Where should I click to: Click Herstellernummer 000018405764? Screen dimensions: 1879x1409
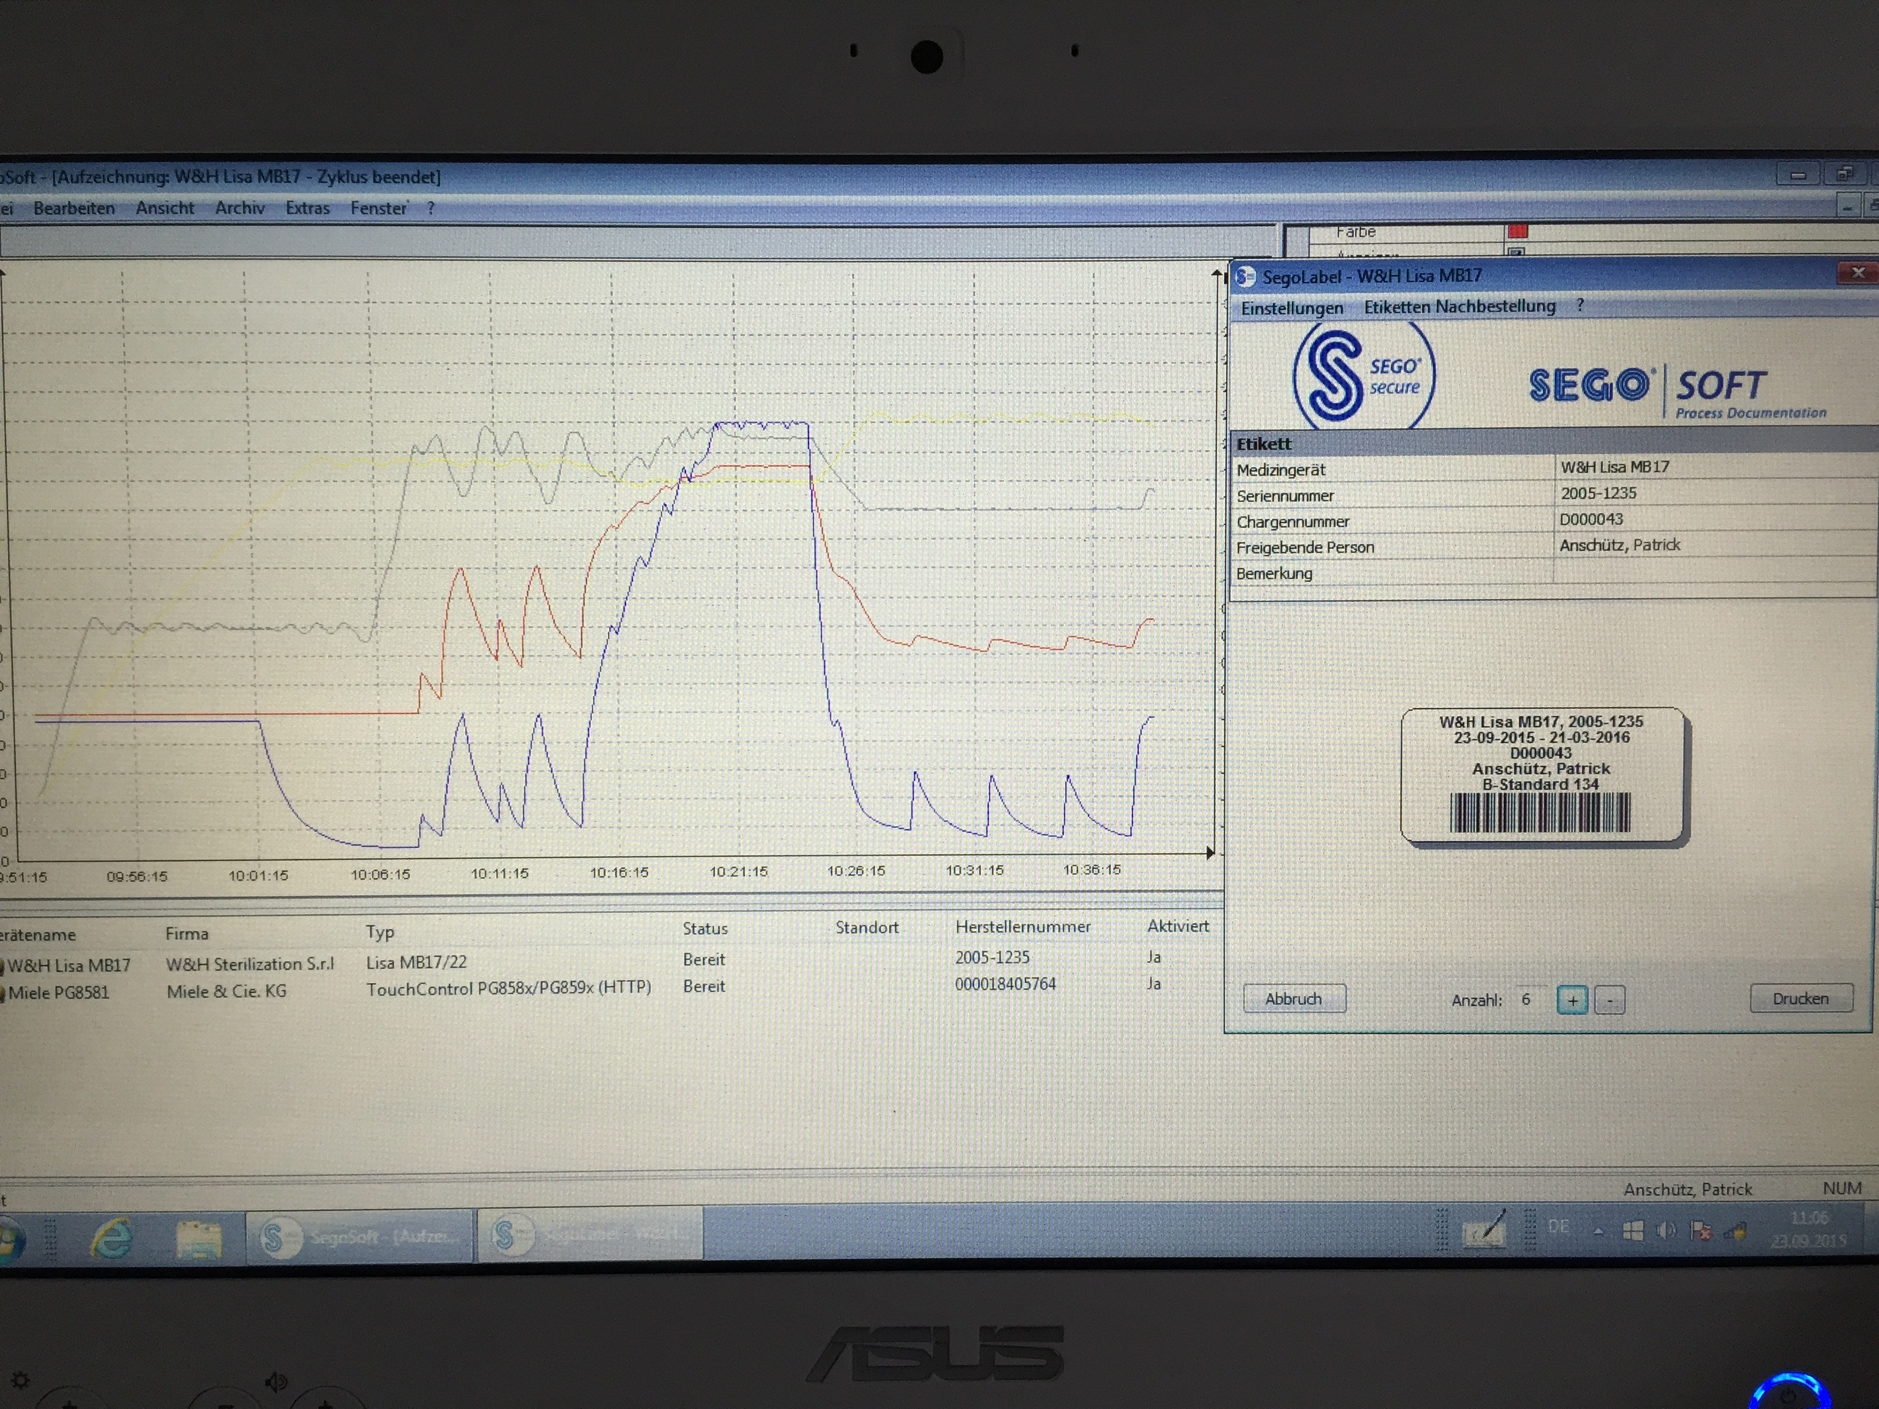pyautogui.click(x=1005, y=984)
